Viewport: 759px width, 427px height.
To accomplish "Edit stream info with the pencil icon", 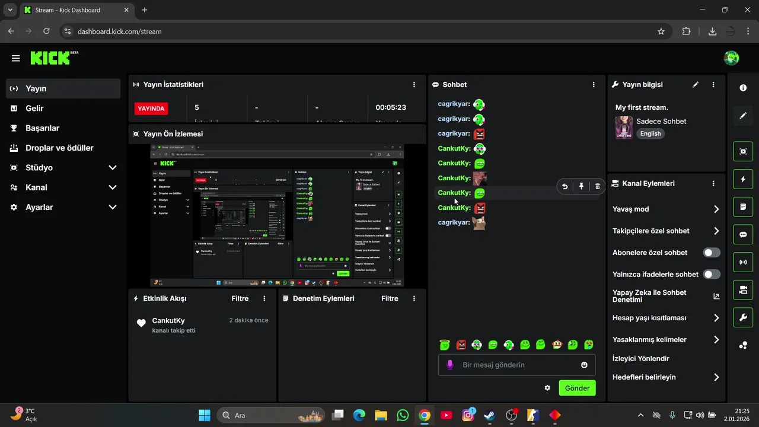I will click(696, 85).
